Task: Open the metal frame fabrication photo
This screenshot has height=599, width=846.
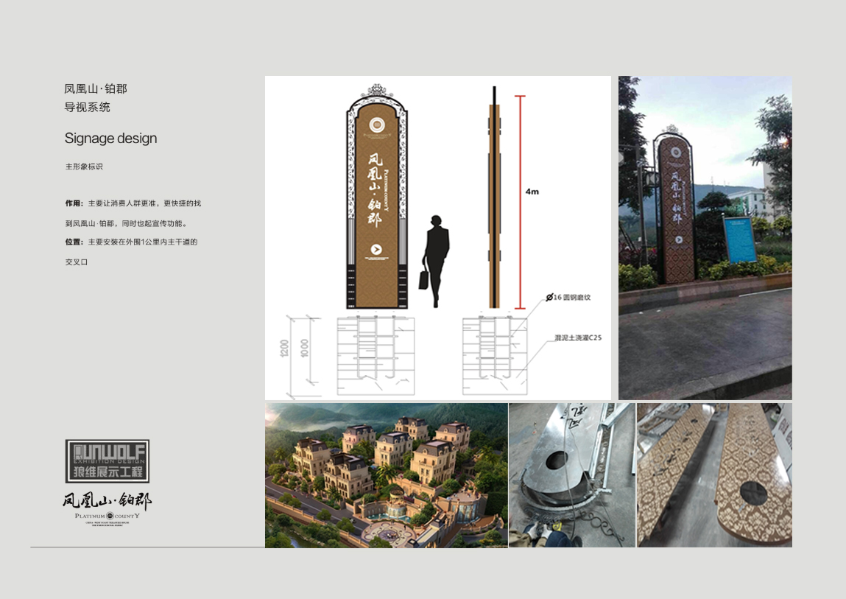Action: (571, 475)
